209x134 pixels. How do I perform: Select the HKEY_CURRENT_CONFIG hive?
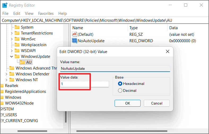(x=19, y=121)
